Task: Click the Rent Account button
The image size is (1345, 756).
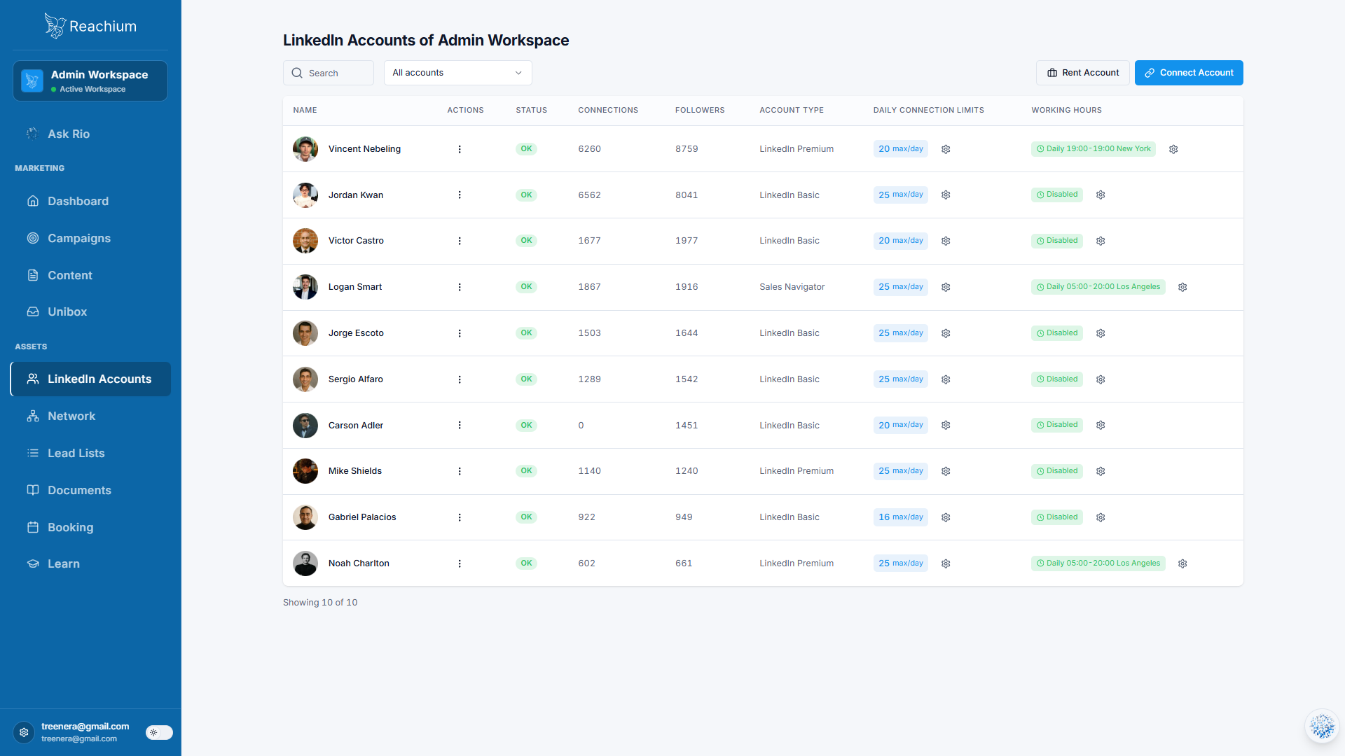Action: tap(1082, 73)
